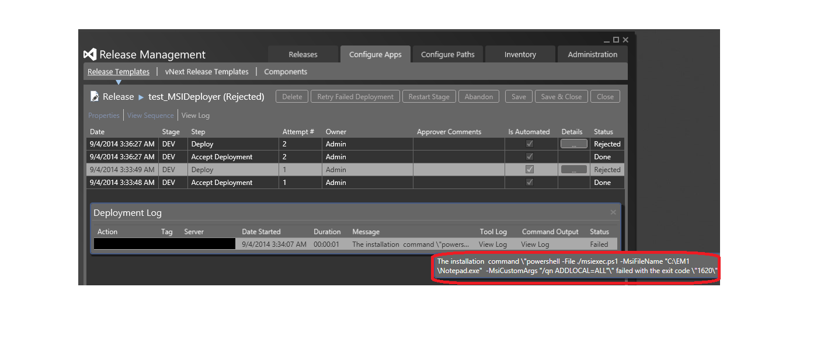Close the Deployment Log panel
This screenshot has width=831, height=360.
click(613, 212)
